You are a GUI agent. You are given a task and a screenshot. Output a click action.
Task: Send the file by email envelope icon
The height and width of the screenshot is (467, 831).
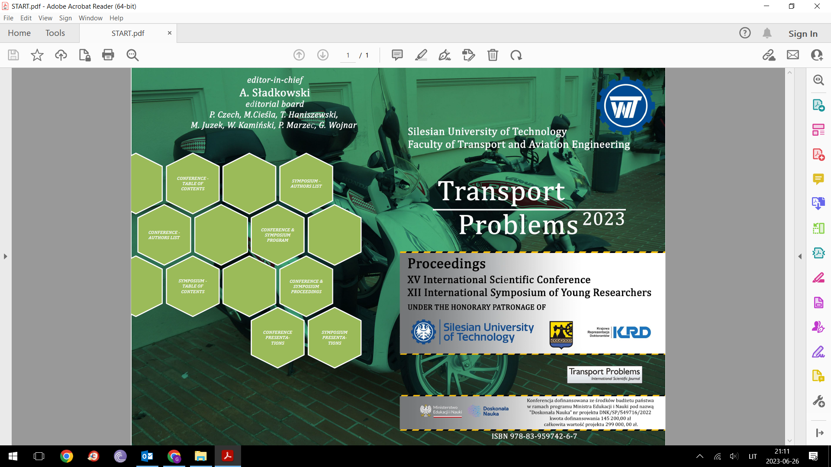pos(793,55)
